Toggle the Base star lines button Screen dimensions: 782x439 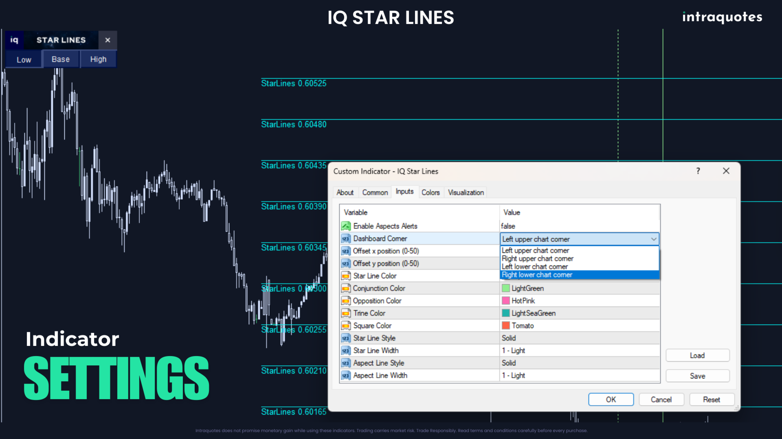click(61, 59)
